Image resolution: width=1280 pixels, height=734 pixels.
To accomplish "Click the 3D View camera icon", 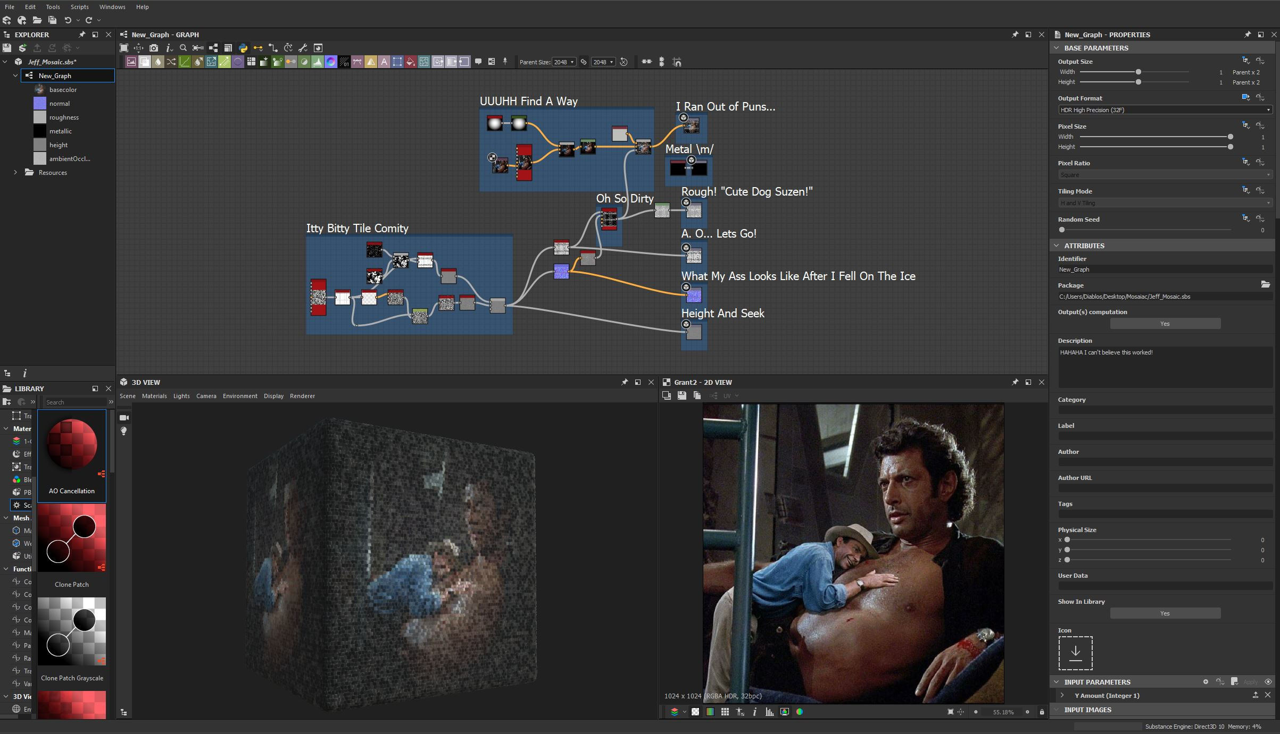I will [x=124, y=418].
